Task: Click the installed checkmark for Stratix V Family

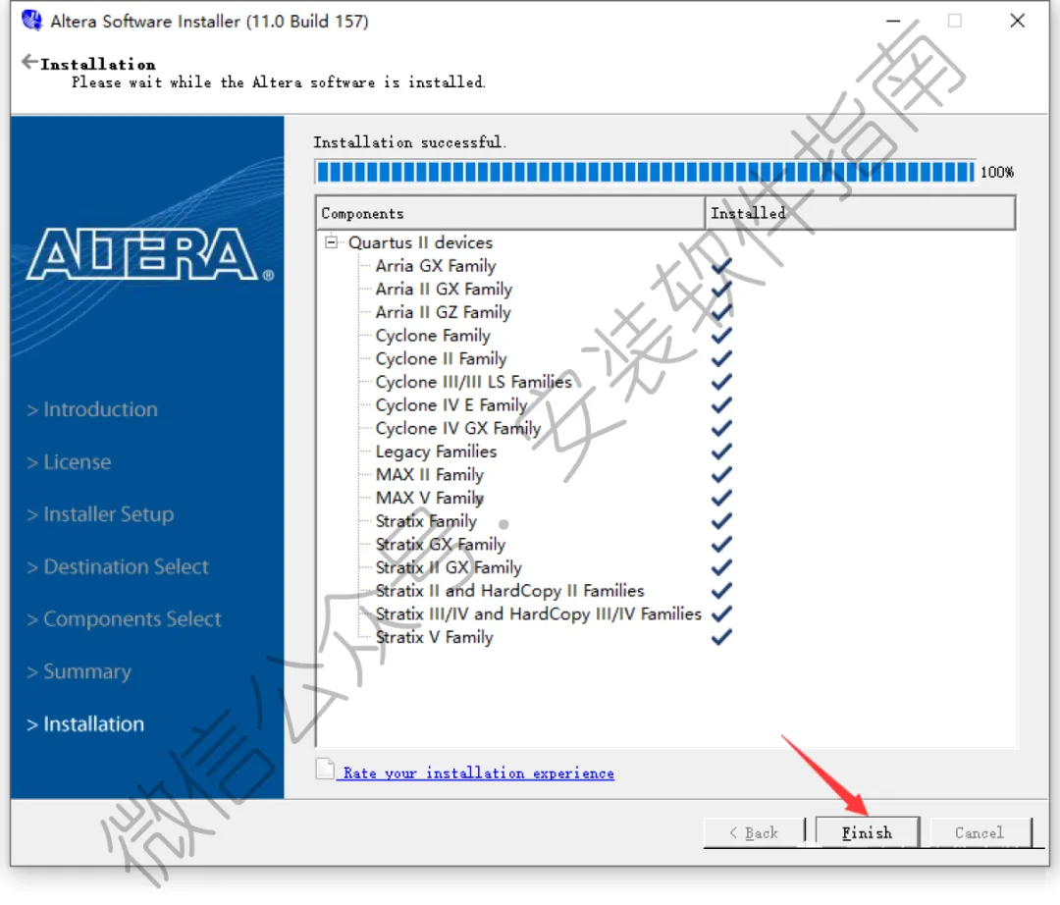Action: [722, 637]
